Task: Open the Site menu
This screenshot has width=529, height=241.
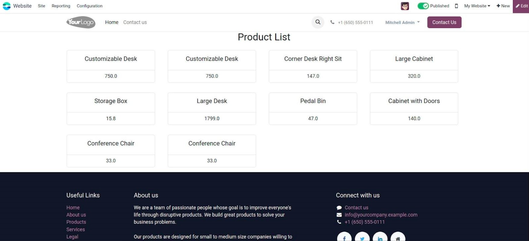Action: tap(41, 6)
